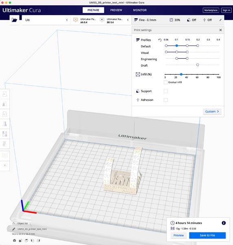Click the material spool icon beside 13g
233x245 pixels.
tap(173, 228)
